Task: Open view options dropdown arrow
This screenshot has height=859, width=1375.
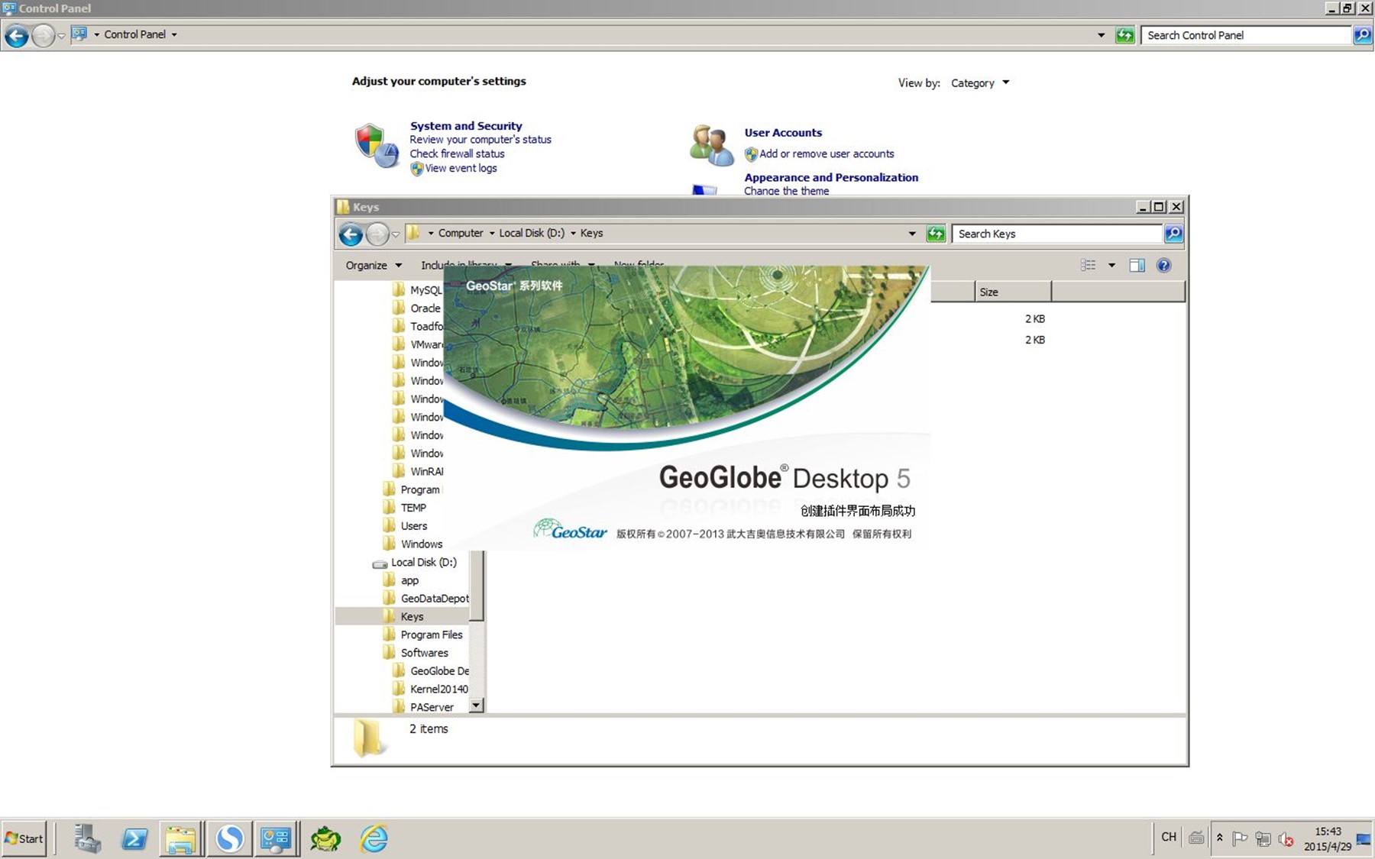Action: tap(1111, 265)
